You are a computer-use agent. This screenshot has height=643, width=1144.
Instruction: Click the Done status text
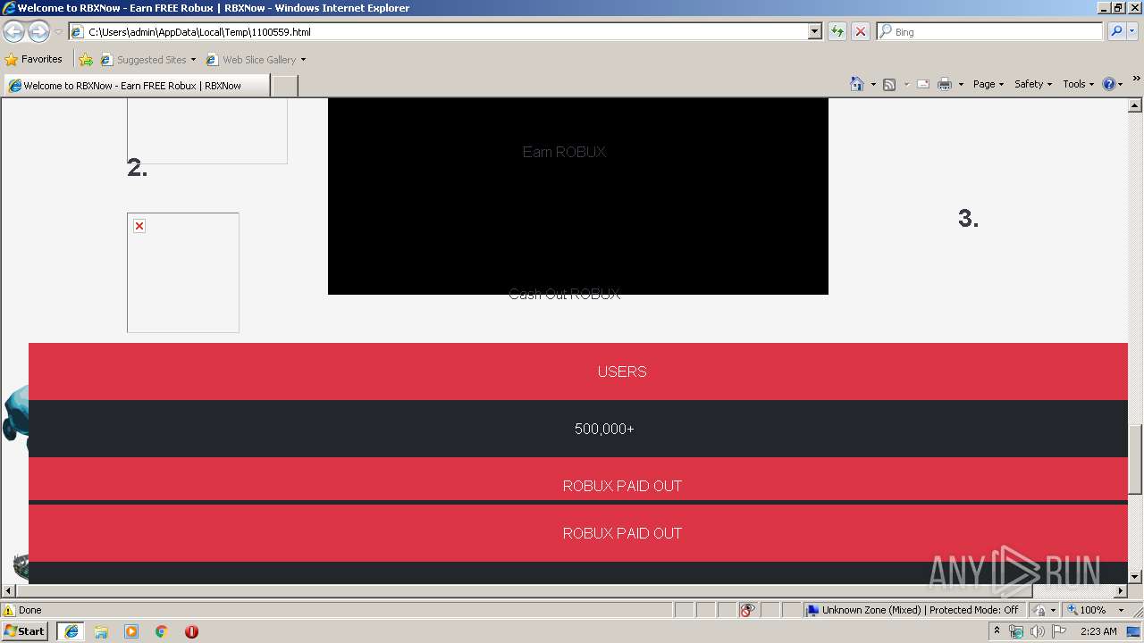[30, 610]
